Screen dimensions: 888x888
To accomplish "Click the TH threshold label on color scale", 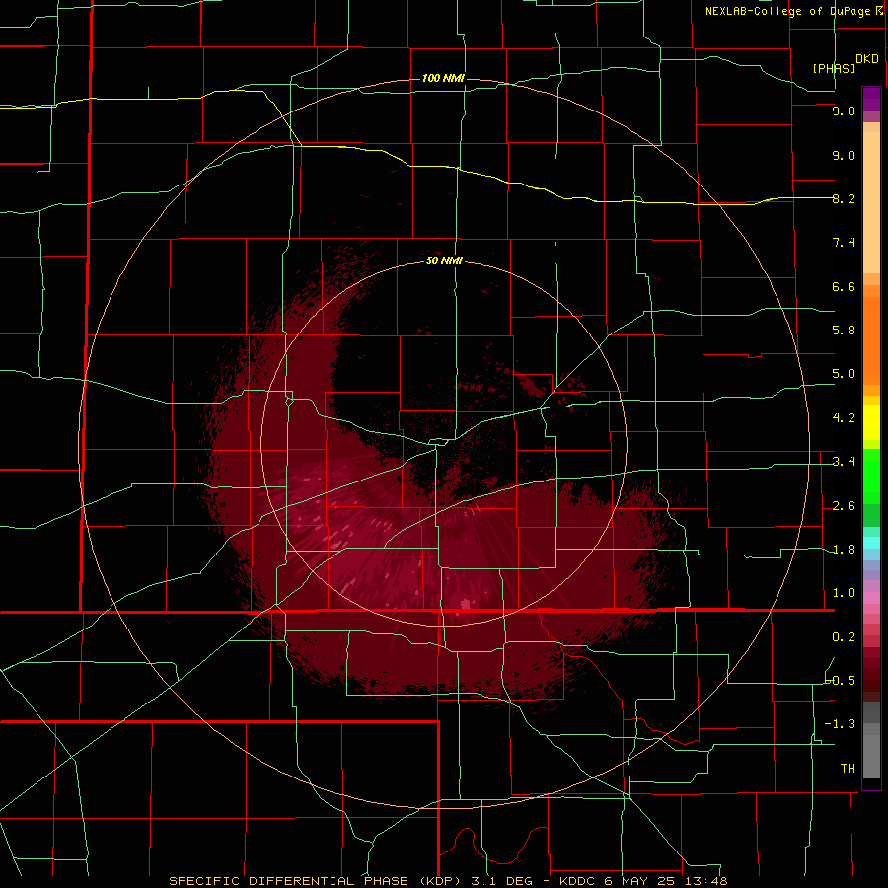I will (x=848, y=769).
